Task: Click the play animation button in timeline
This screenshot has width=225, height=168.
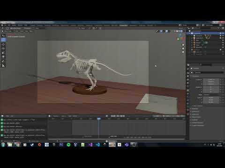Action: point(119,116)
